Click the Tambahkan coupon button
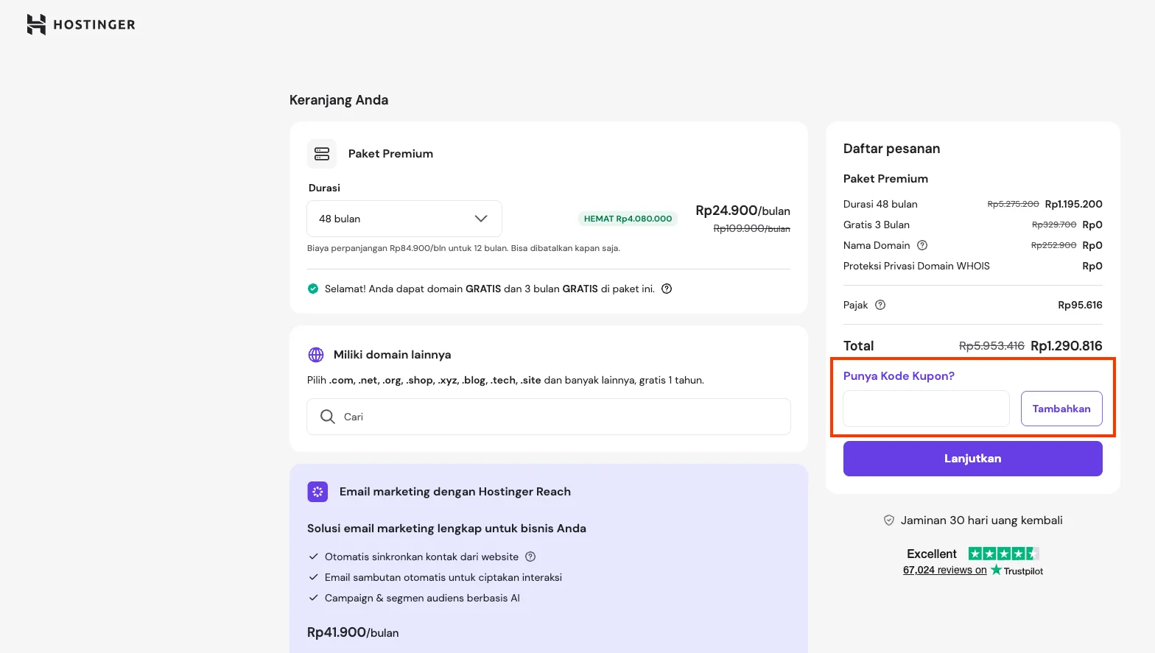This screenshot has width=1155, height=653. pos(1061,409)
